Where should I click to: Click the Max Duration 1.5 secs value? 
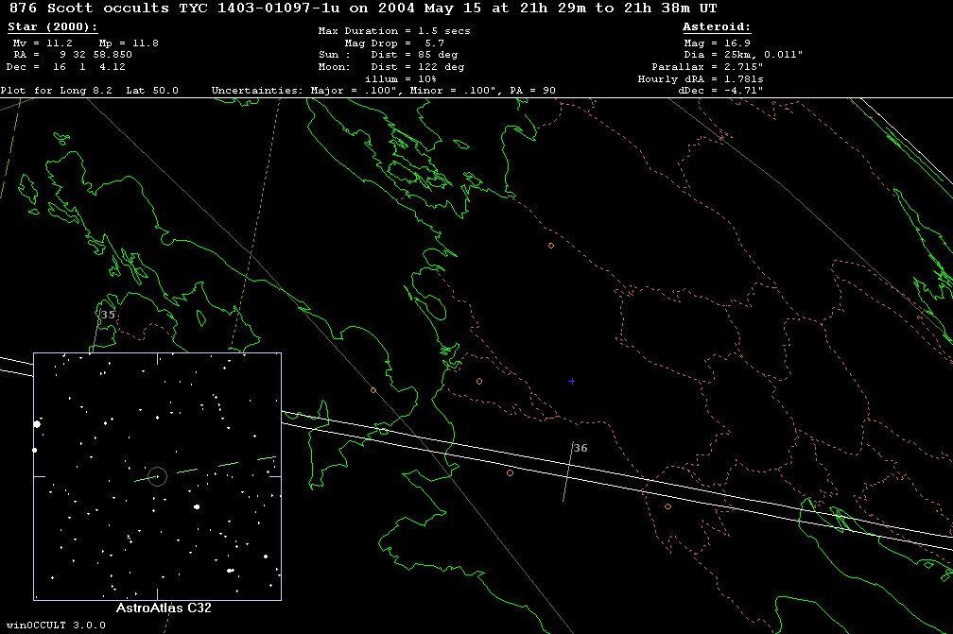coord(394,31)
